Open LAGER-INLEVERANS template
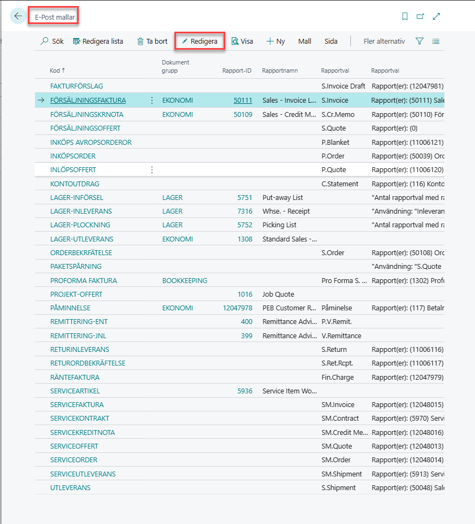Screen dimensions: 475x524 tap(81, 211)
